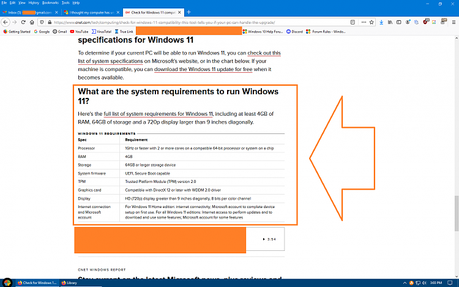
Task: Open Getting Started bookmark
Action: 17,32
